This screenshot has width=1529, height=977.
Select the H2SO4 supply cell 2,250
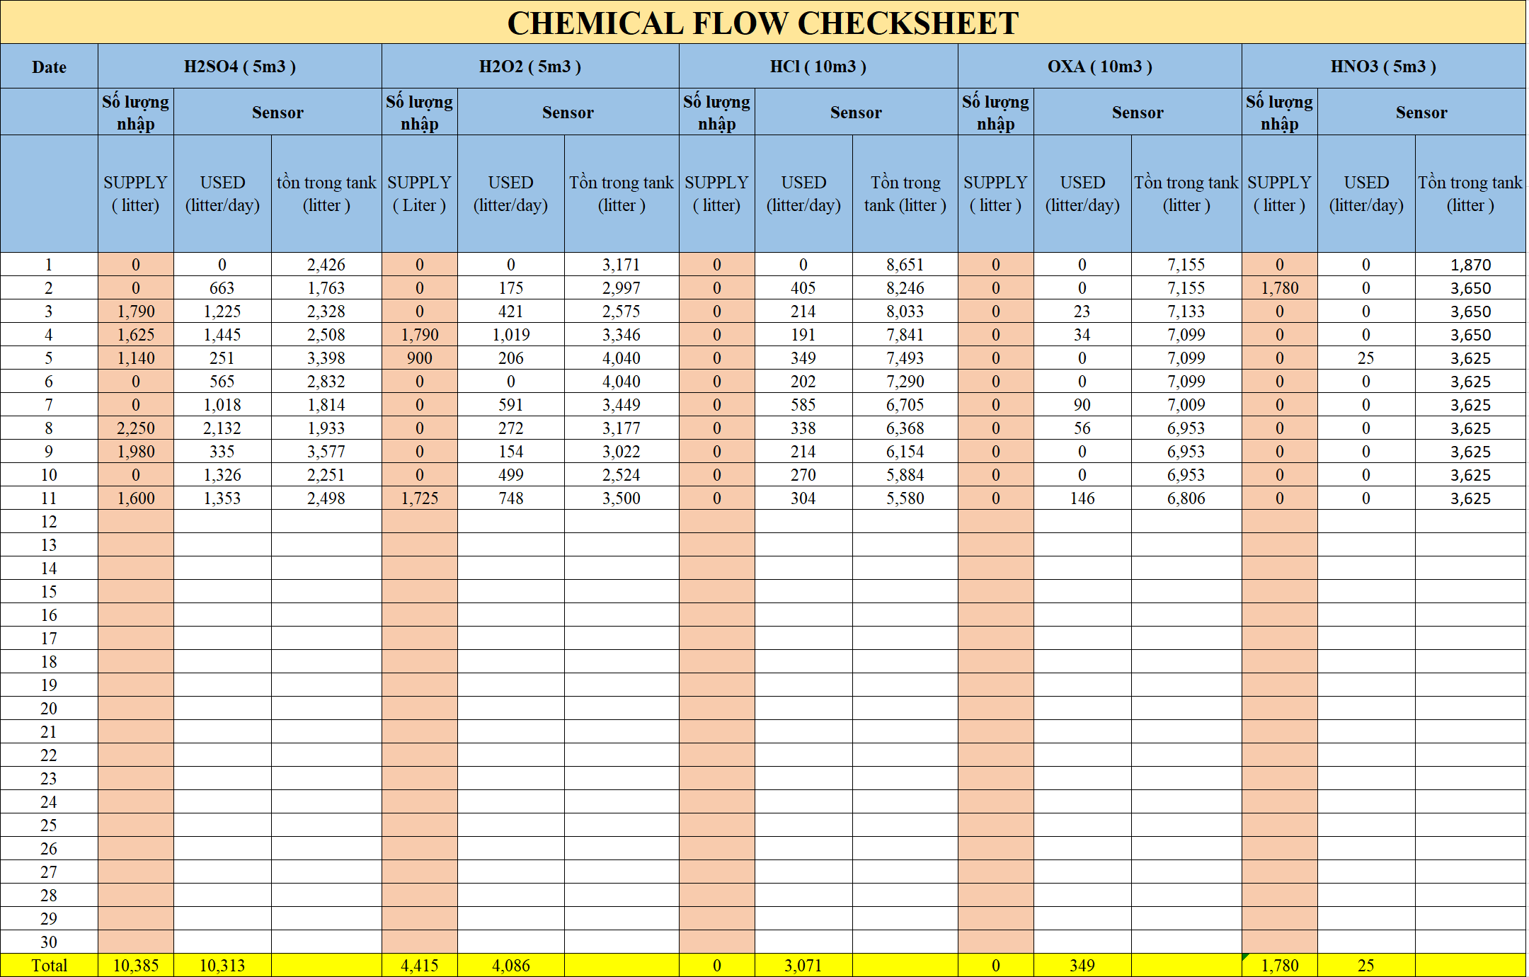(x=136, y=428)
